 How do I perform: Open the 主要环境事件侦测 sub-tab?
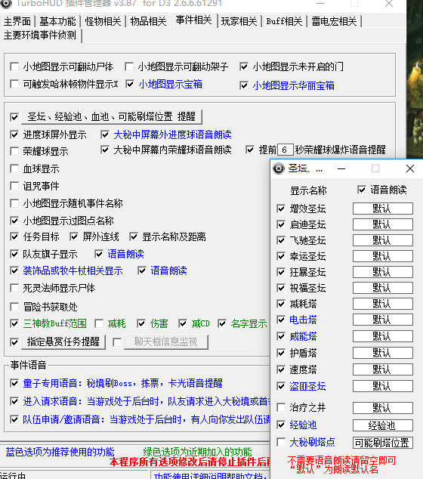40,35
